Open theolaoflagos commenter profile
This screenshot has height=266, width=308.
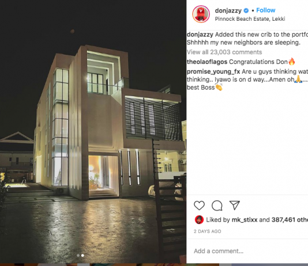pyautogui.click(x=207, y=62)
